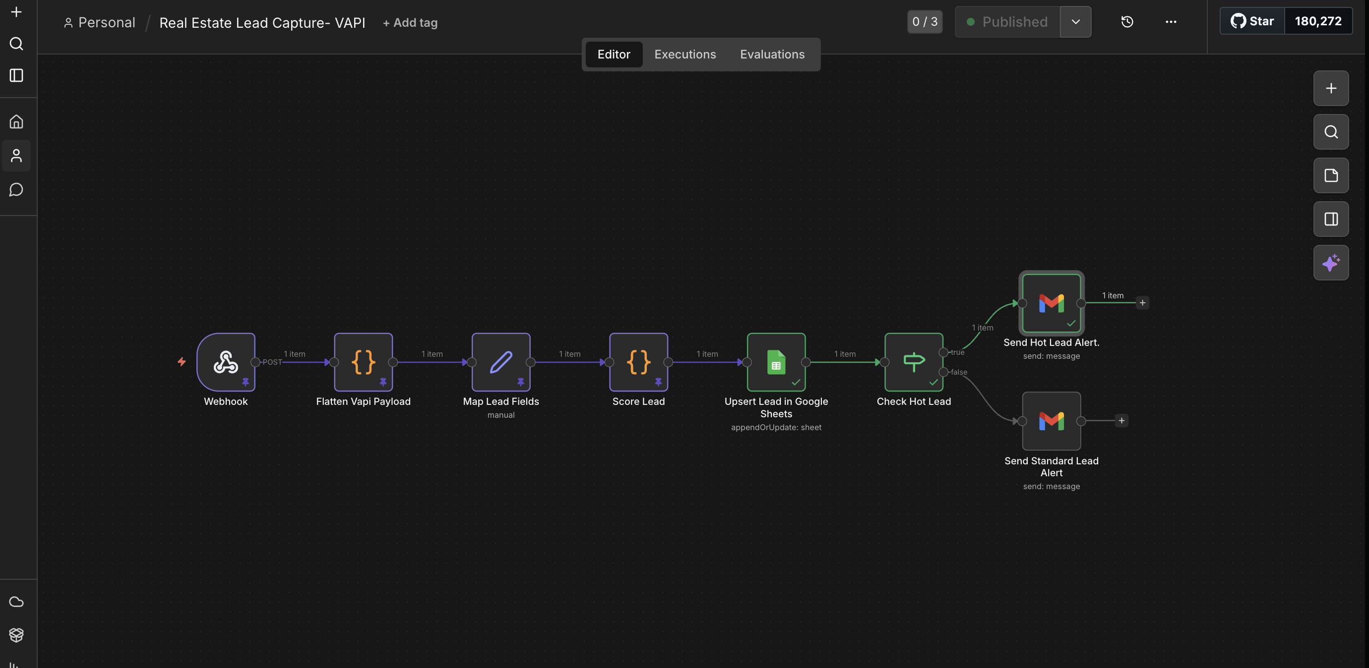
Task: Open the workflow history clock icon
Action: tap(1127, 22)
